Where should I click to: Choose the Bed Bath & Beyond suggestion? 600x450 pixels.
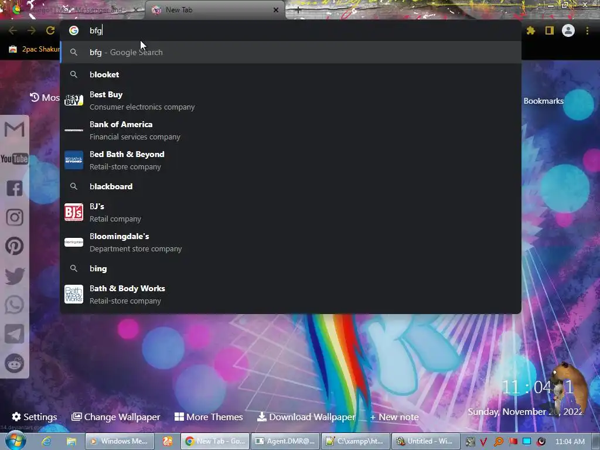(291, 161)
